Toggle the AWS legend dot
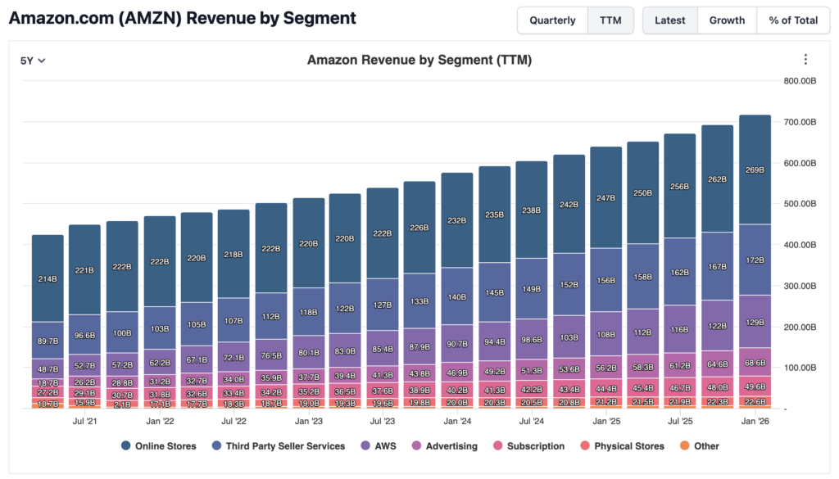The width and height of the screenshot is (839, 479). [365, 446]
